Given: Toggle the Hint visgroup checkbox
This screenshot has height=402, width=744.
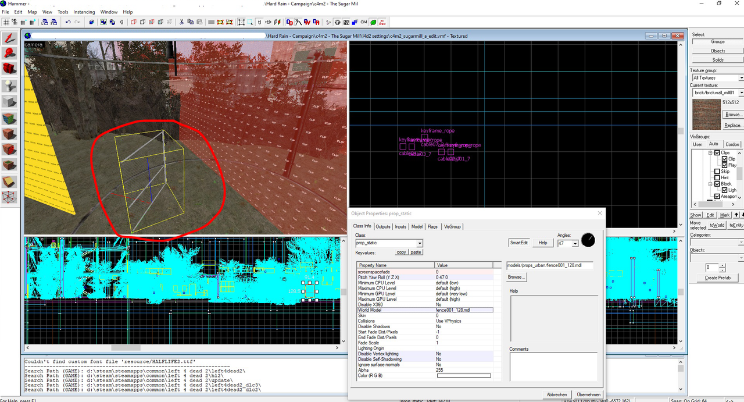Looking at the screenshot, I should [x=717, y=177].
